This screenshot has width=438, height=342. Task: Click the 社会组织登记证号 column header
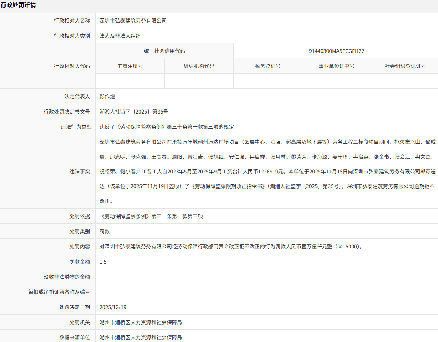405,66
